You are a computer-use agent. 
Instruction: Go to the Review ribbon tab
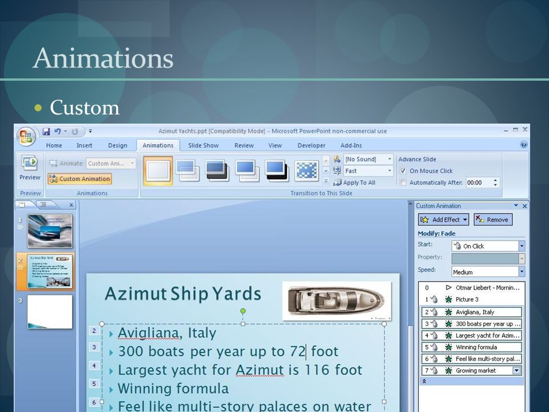pos(244,145)
